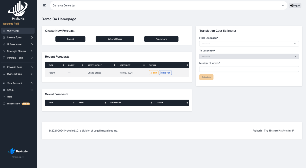Click the Homepage sidebar icon

pos(4,30)
